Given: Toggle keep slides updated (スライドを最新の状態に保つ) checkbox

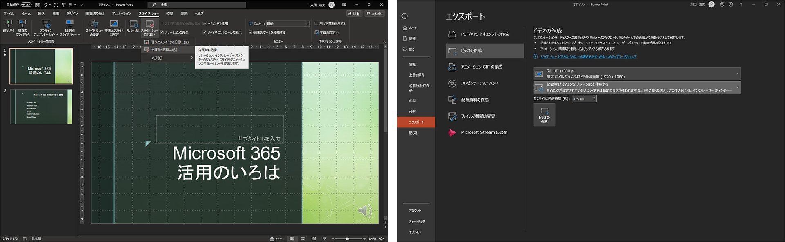Looking at the screenshot, I should (162, 24).
